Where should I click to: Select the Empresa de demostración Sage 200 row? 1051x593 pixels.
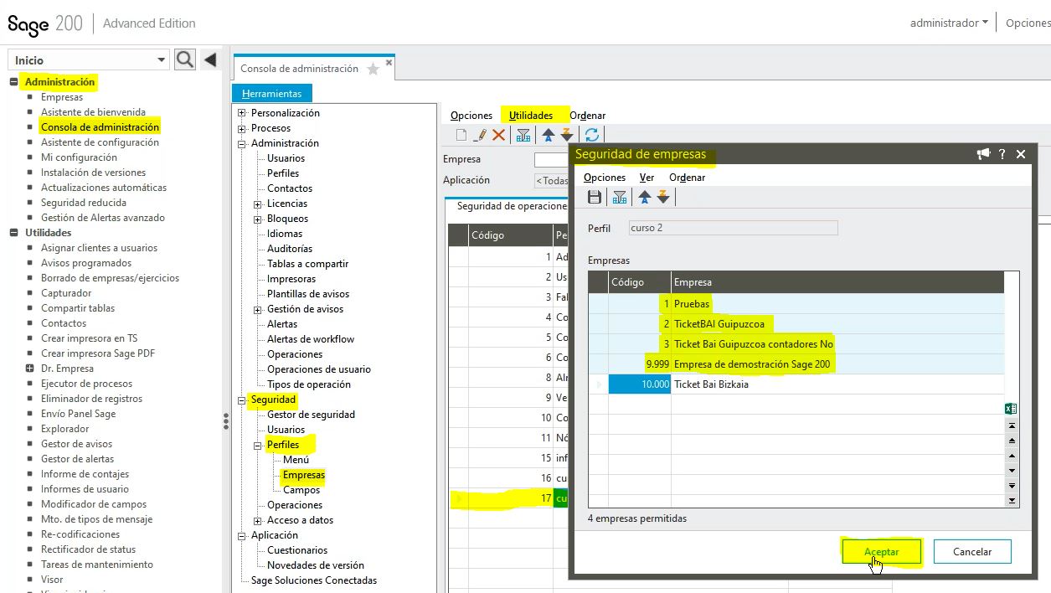tap(796, 364)
